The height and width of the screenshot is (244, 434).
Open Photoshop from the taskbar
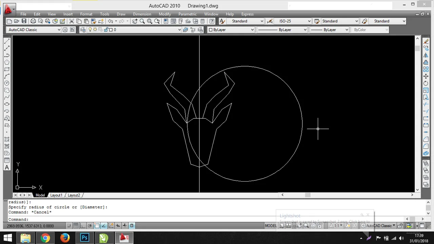click(84, 238)
